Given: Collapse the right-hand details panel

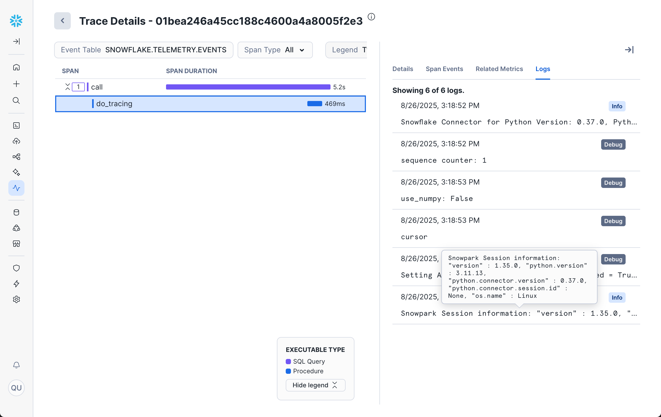Looking at the screenshot, I should (629, 50).
